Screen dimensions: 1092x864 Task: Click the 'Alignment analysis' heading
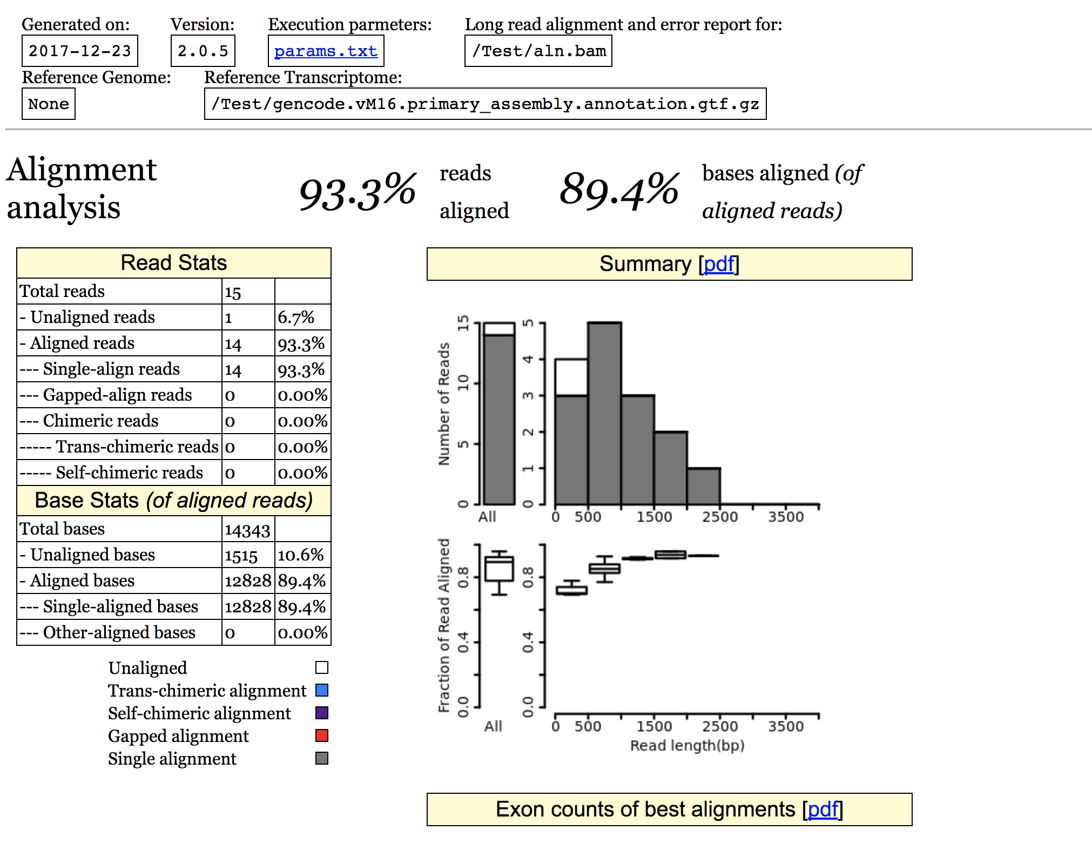(x=82, y=188)
